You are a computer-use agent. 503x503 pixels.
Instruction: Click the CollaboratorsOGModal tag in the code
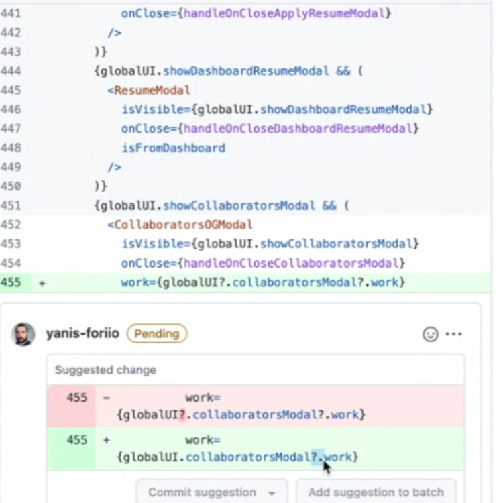pyautogui.click(x=183, y=225)
